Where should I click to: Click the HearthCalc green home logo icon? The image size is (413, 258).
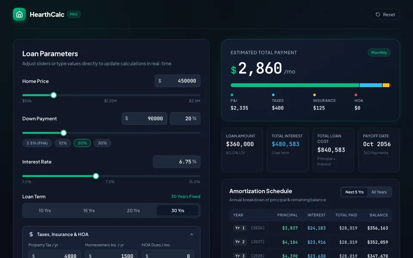19,14
